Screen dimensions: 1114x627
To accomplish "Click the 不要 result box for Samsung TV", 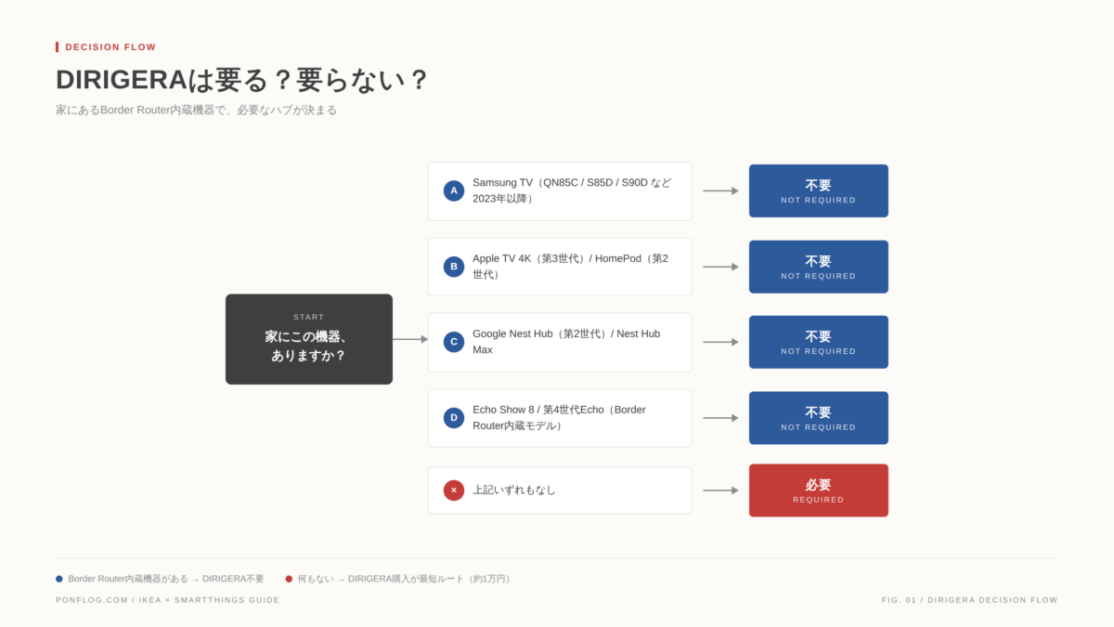I will pos(819,191).
